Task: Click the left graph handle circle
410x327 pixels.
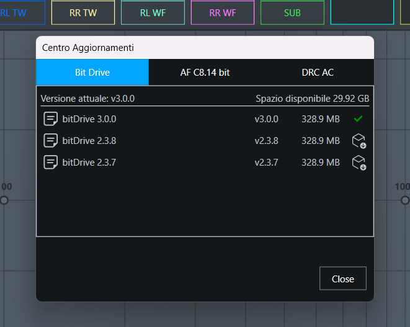Action: 4,200
